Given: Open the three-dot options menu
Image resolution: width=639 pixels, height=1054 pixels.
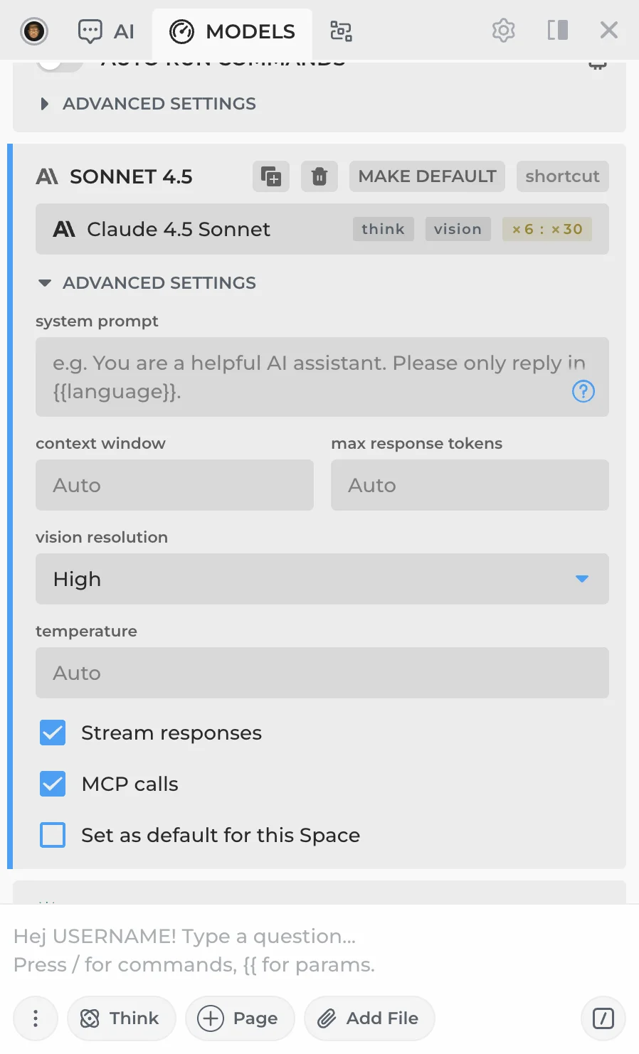Looking at the screenshot, I should pos(36,1018).
